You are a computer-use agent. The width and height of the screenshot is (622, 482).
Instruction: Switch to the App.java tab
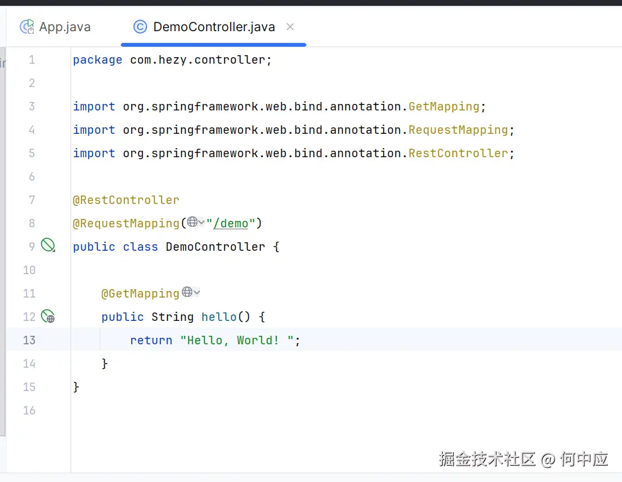[x=55, y=27]
